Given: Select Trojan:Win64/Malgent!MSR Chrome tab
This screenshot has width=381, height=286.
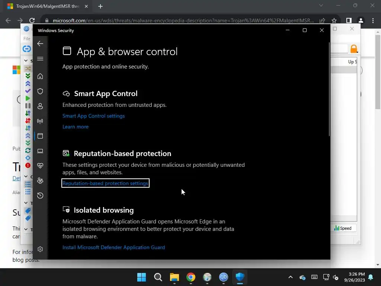Looking at the screenshot, I should 48,6.
